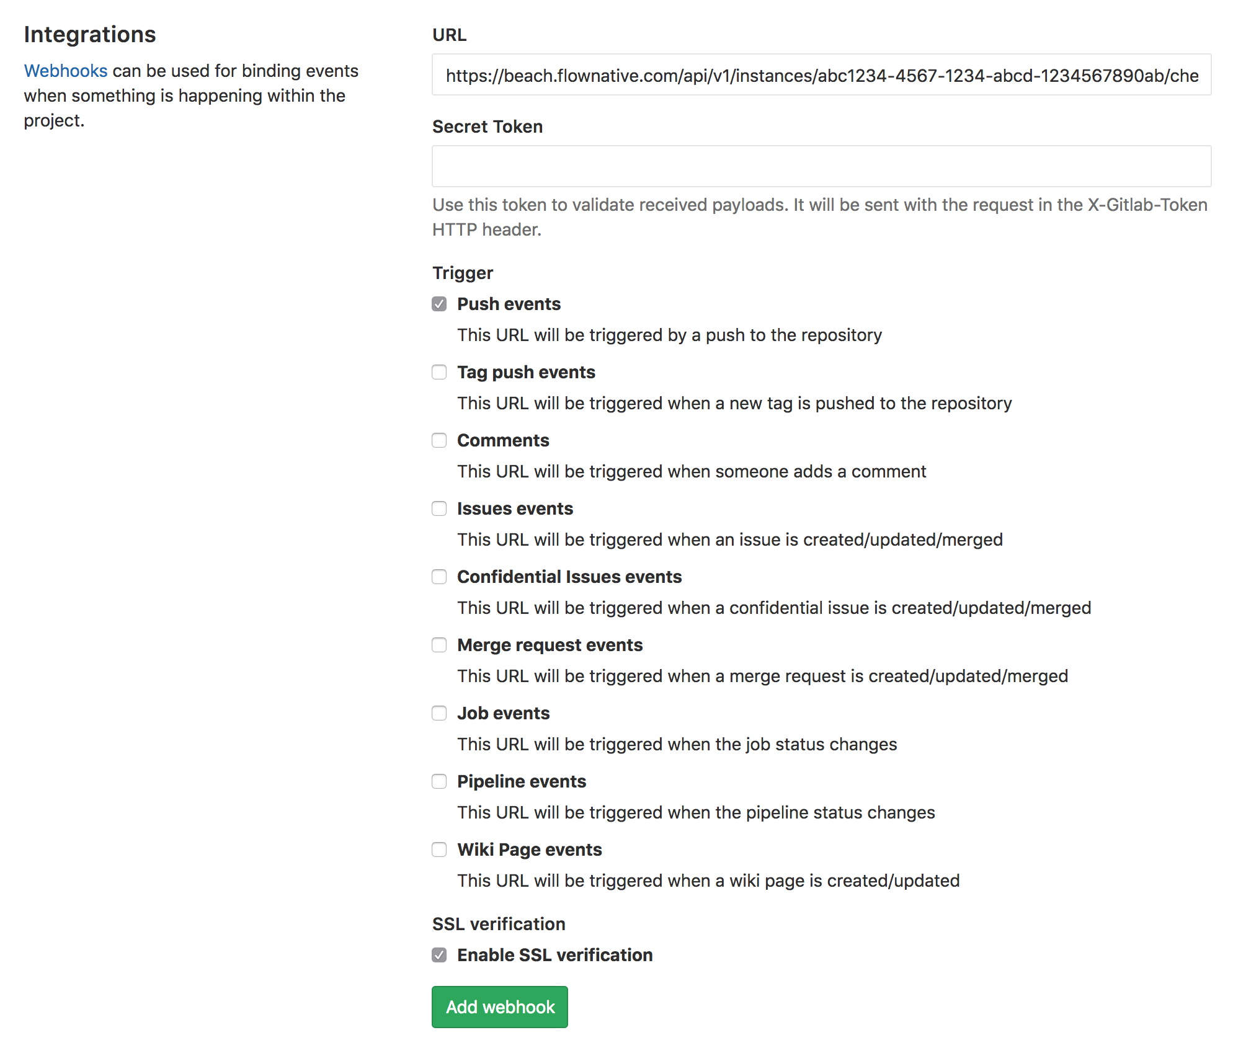Click the Tag push events label

coord(526,372)
